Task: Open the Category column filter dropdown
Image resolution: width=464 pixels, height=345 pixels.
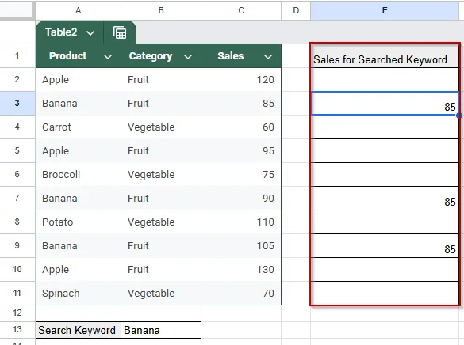Action: tap(188, 57)
